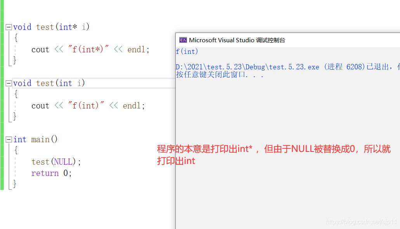400x229 pixels.
Task: Click endl in the f(int*) cout line
Action: [136, 49]
